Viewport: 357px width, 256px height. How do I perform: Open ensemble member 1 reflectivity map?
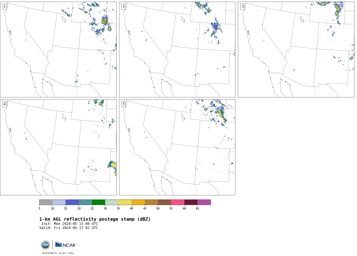point(58,50)
